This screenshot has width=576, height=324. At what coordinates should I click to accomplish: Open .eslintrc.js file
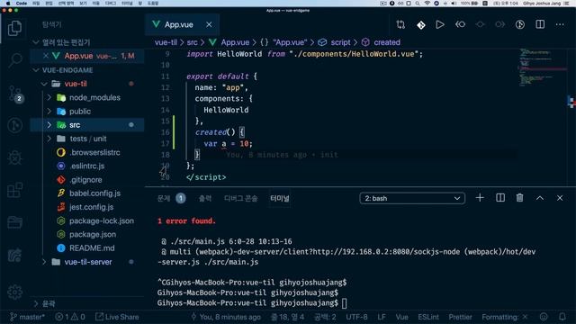click(87, 166)
